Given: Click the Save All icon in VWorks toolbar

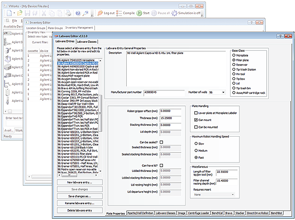Looking at the screenshot, I should click(x=35, y=13).
